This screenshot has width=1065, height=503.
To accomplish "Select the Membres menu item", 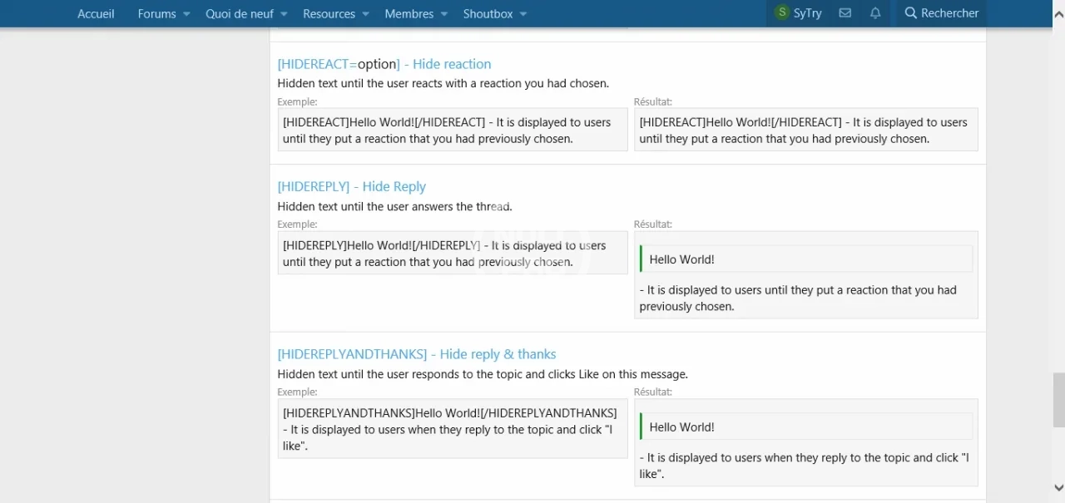I will 409,13.
